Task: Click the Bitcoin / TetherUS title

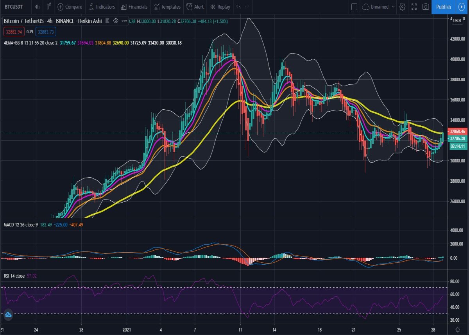Action: click(x=23, y=21)
